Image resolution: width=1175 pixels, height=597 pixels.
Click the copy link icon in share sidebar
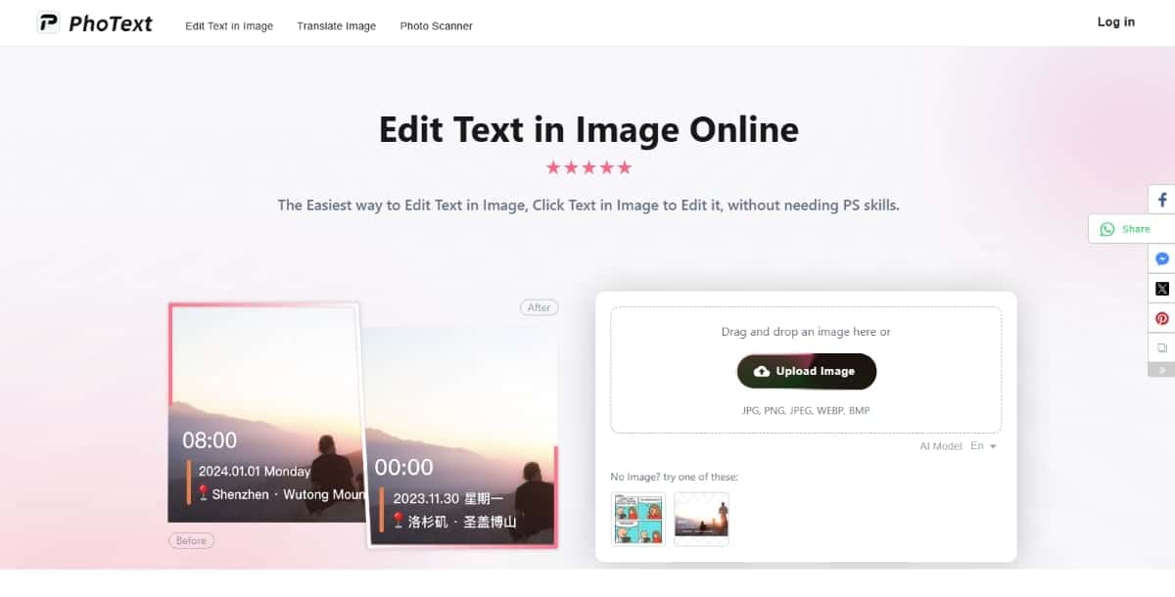(x=1162, y=347)
